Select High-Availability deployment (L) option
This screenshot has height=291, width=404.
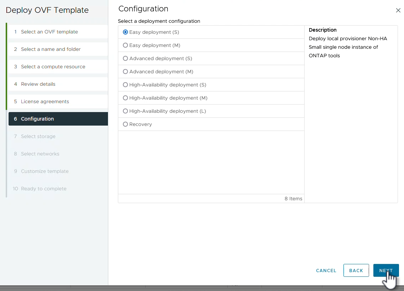[125, 111]
